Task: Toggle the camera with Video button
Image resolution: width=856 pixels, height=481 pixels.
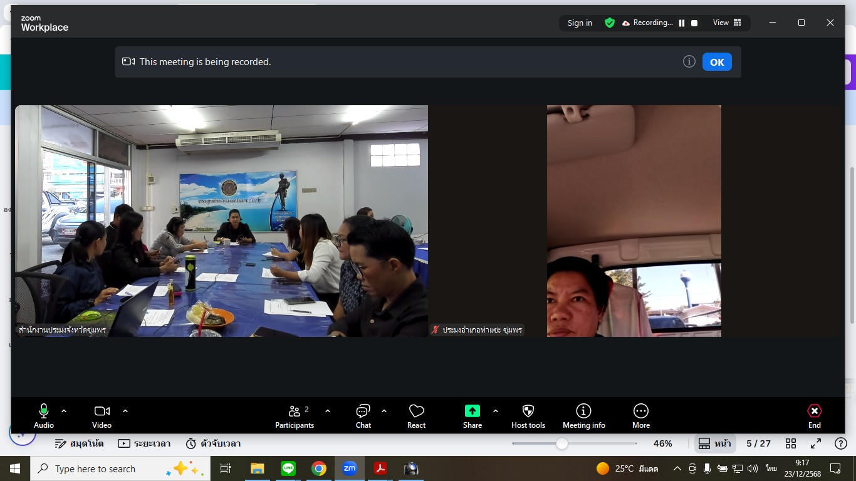Action: point(102,416)
